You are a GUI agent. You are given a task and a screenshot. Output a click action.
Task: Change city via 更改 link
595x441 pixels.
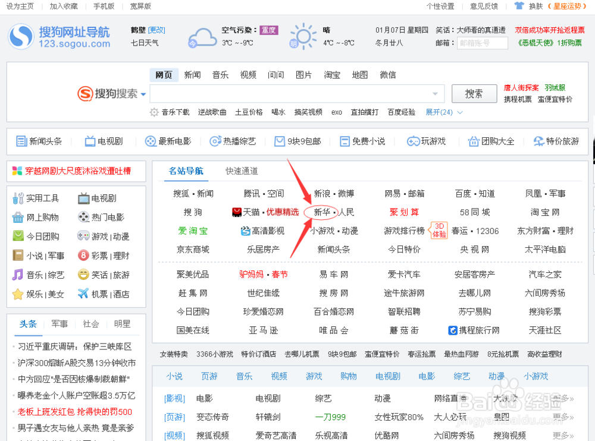[x=156, y=30]
